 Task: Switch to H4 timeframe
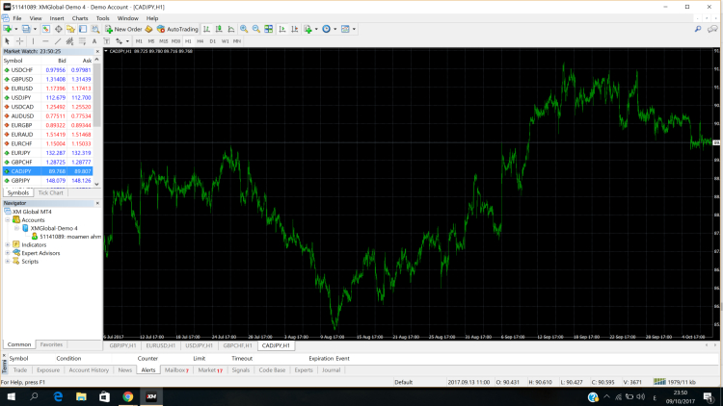point(201,41)
